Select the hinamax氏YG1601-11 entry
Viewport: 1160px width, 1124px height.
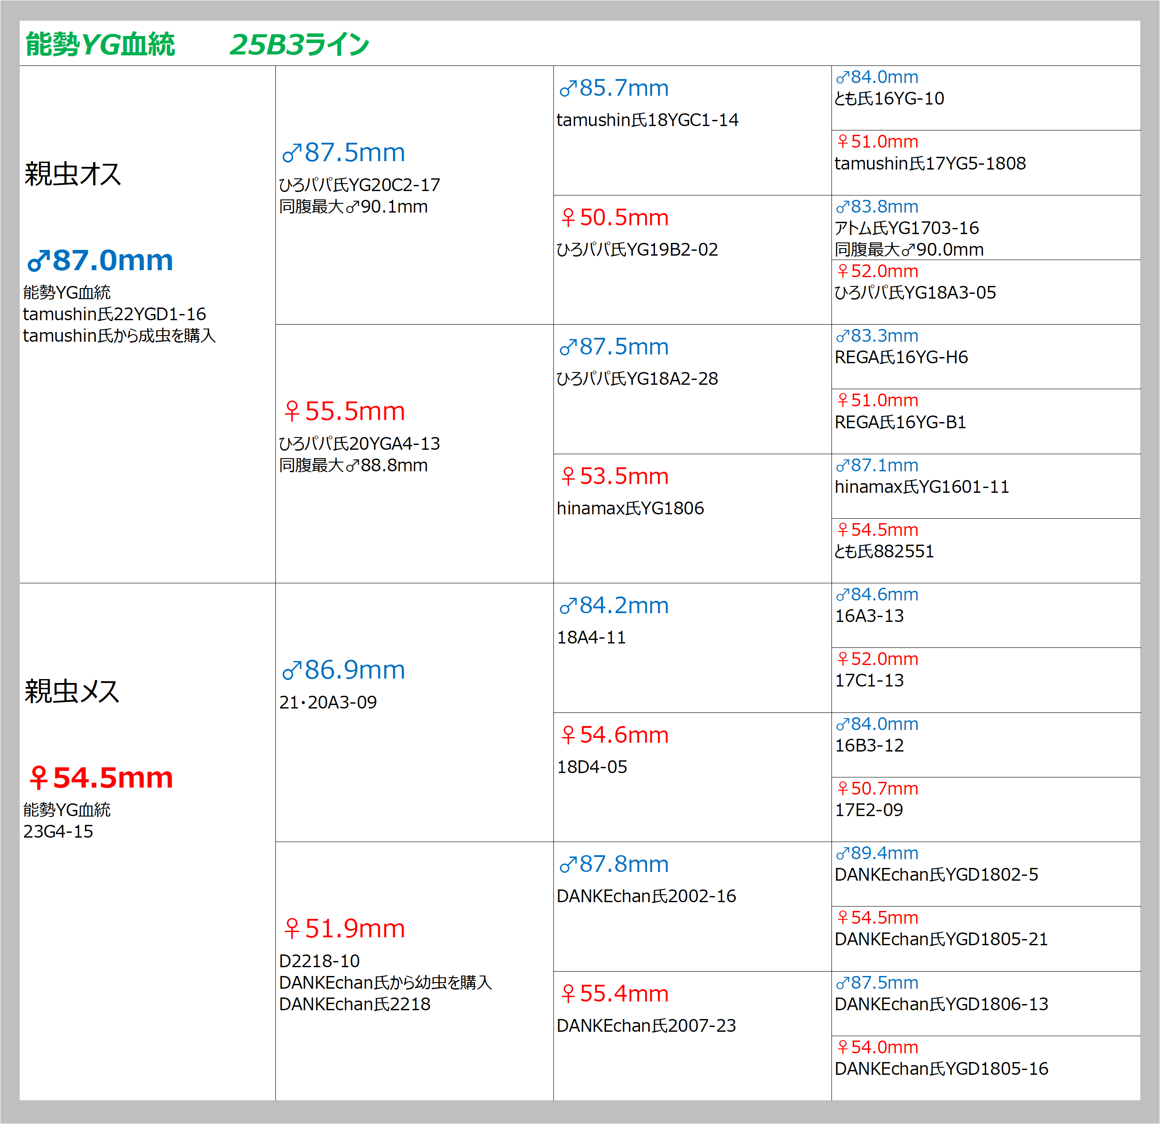[921, 487]
